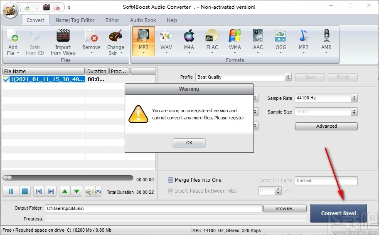
Task: Click Browse to choose output folder
Action: pyautogui.click(x=285, y=208)
